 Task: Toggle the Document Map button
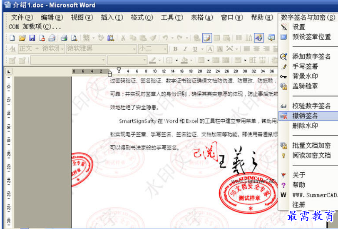[x=271, y=38]
